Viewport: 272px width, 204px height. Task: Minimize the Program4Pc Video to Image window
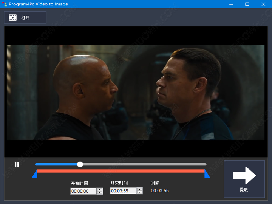click(231, 4)
